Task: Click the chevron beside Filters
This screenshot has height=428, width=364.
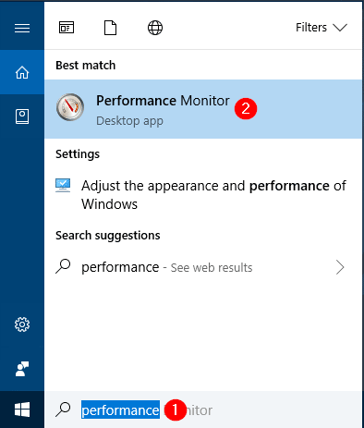Action: click(340, 28)
